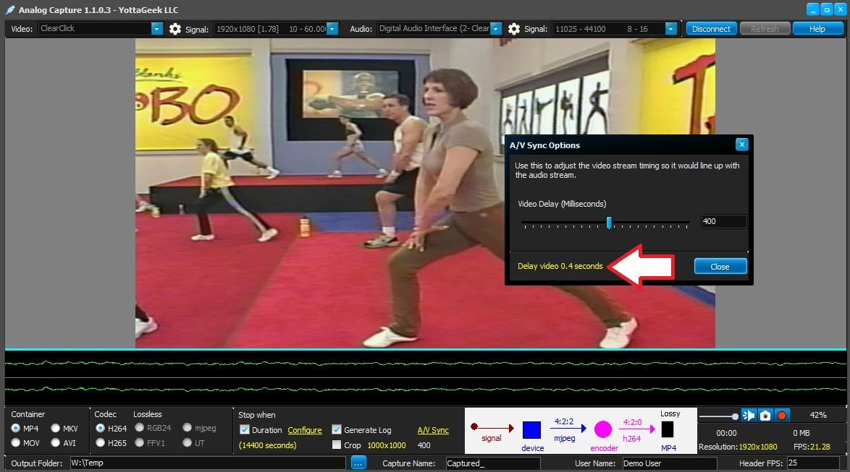Toggle the Duration checkbox
The image size is (850, 472).
(245, 430)
